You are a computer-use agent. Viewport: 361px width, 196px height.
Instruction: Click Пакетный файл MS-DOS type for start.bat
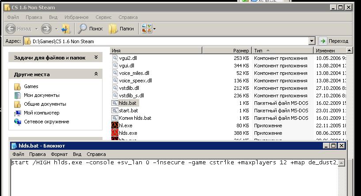point(281,111)
